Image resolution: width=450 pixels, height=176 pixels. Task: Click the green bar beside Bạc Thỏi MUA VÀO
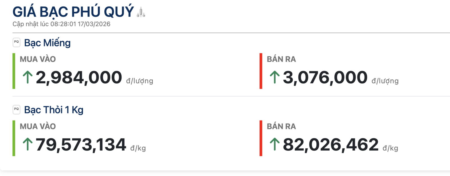tap(14, 138)
